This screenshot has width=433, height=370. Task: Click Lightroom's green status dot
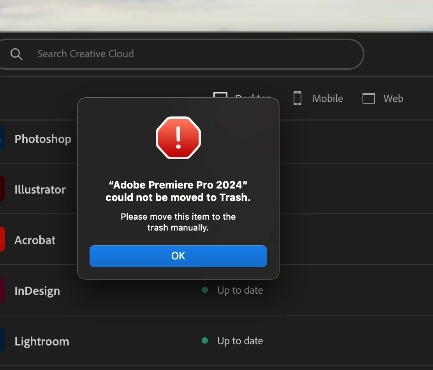point(205,340)
